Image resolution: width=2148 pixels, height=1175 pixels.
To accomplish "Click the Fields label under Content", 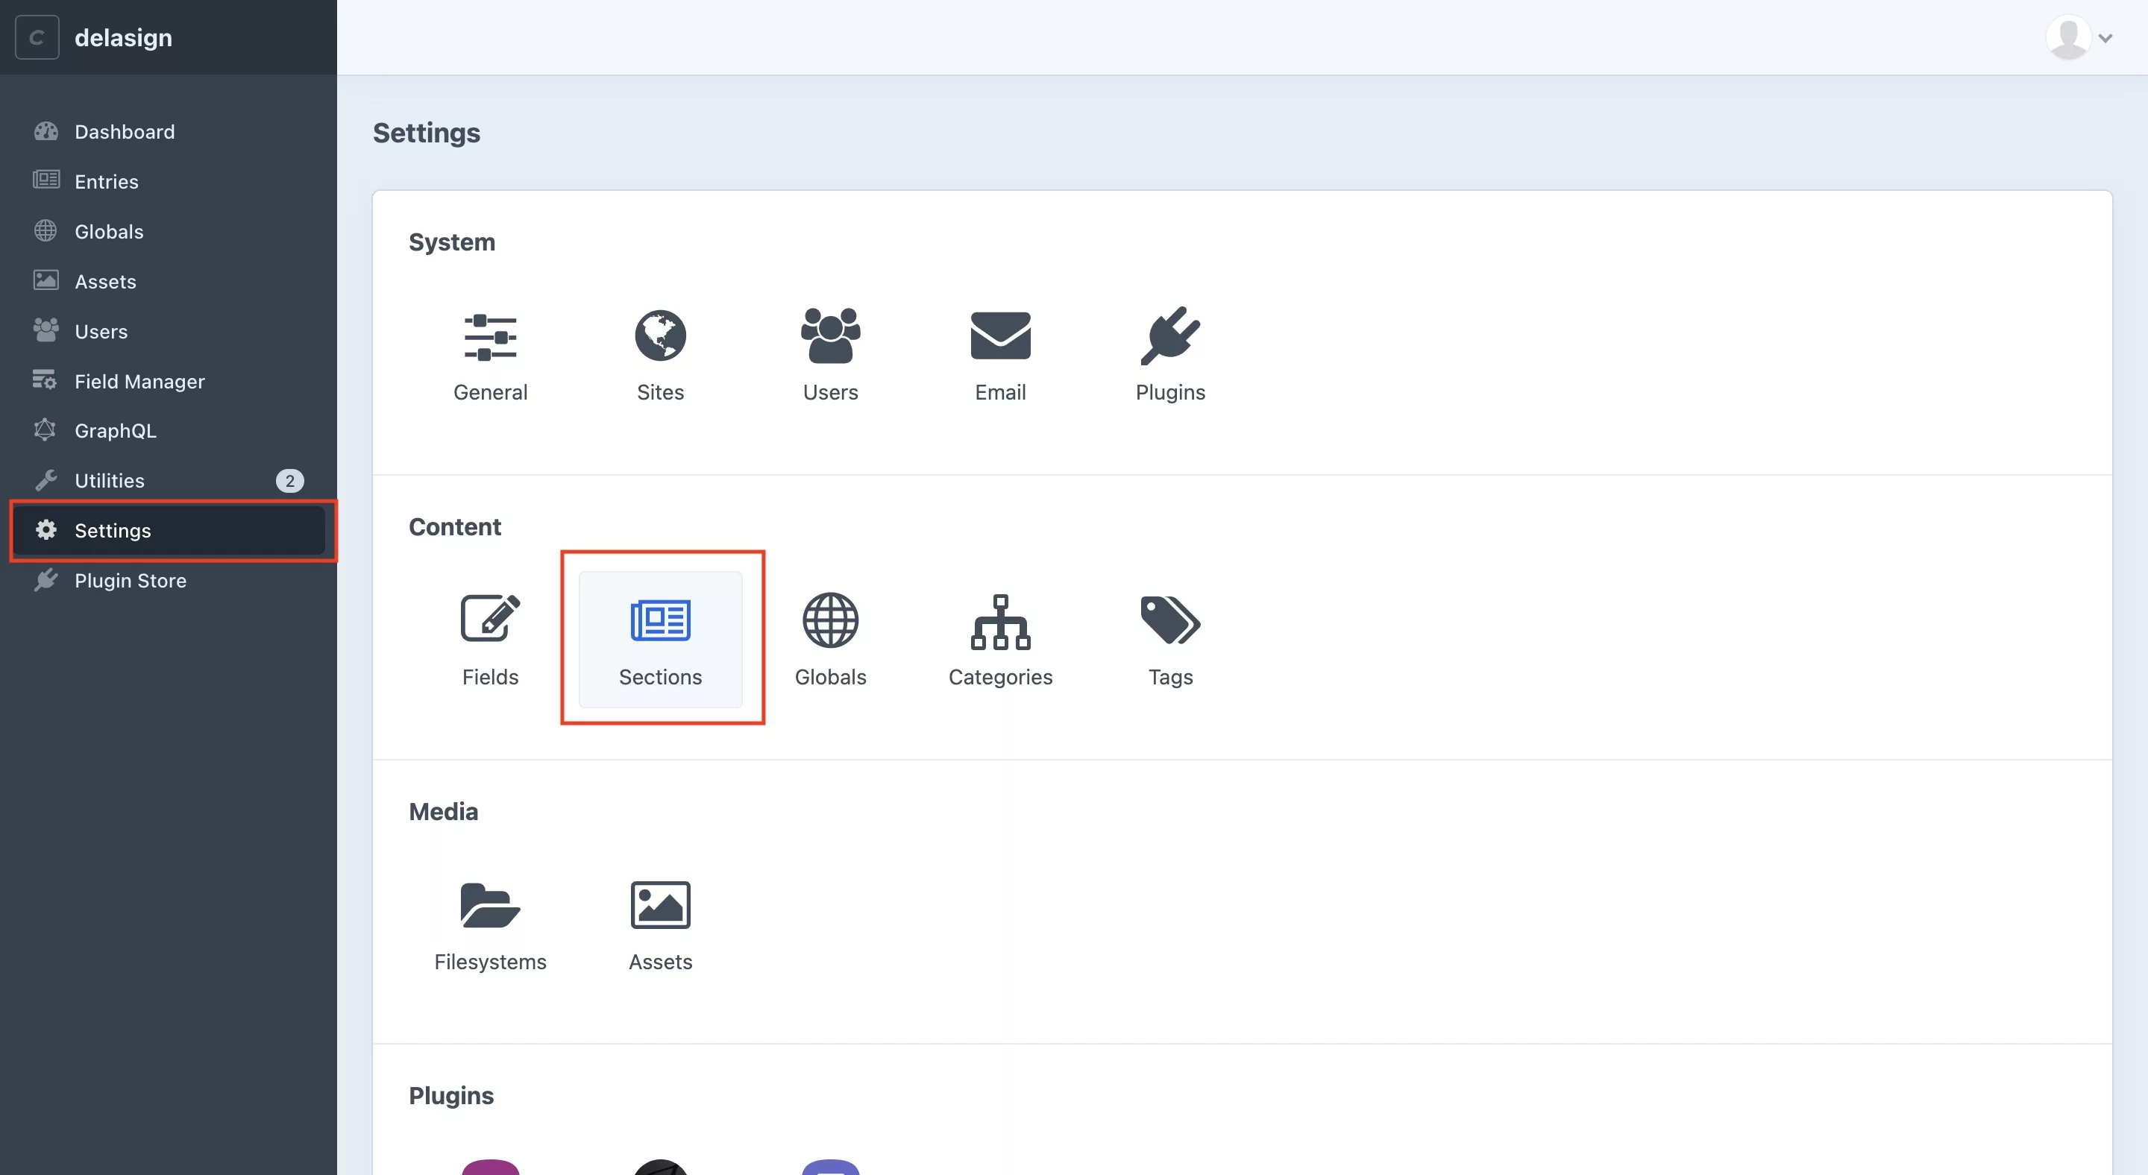I will coord(490,678).
